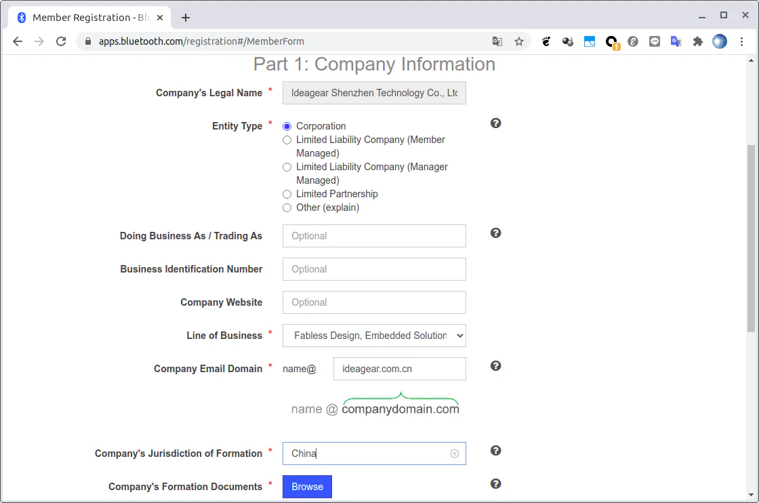Viewport: 759px width, 503px height.
Task: Clear the Jurisdiction of Formation field
Action: pyautogui.click(x=455, y=454)
